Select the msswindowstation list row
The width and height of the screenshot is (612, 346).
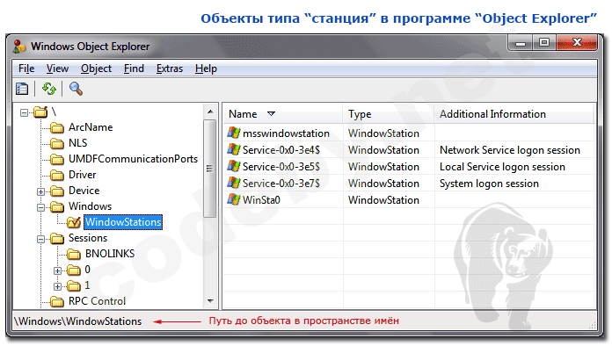(410, 133)
